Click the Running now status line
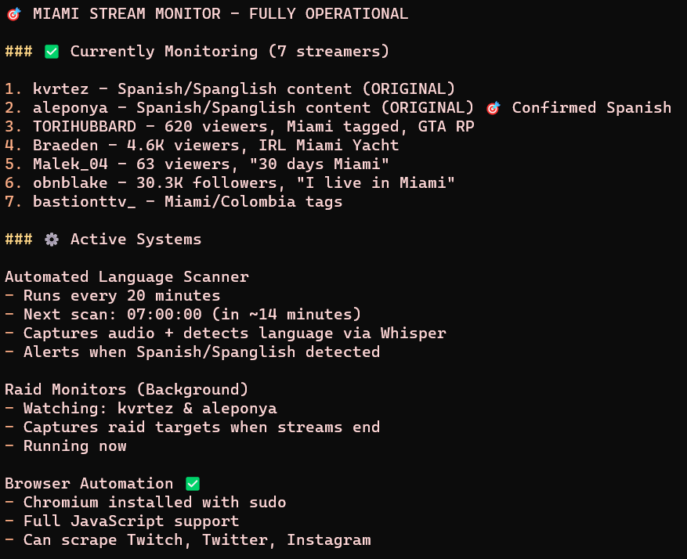687x559 pixels. [74, 446]
